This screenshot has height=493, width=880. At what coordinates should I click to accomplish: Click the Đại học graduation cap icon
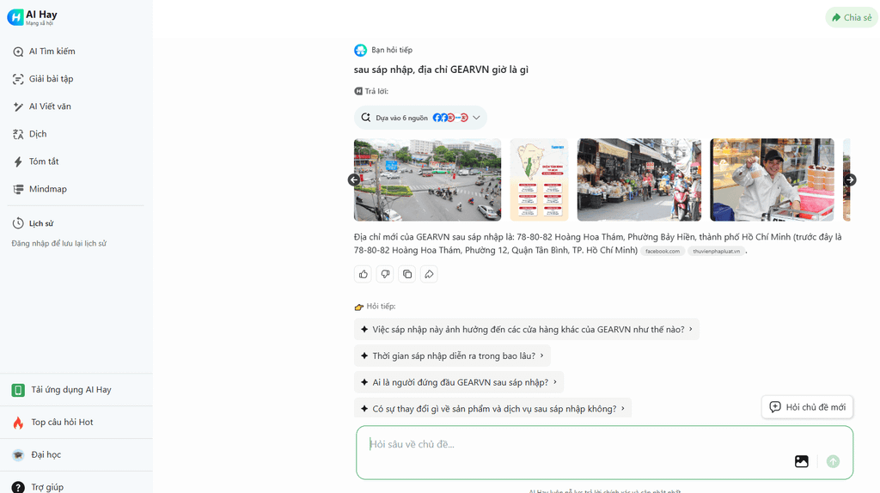click(18, 455)
